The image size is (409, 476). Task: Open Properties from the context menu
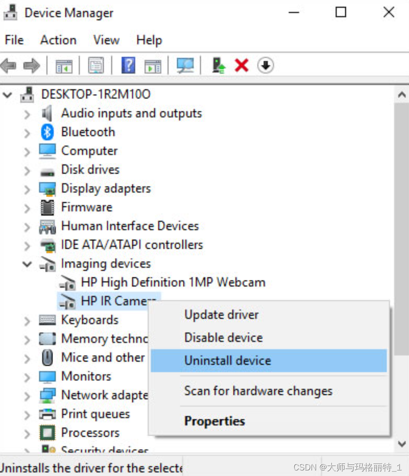tap(269, 421)
